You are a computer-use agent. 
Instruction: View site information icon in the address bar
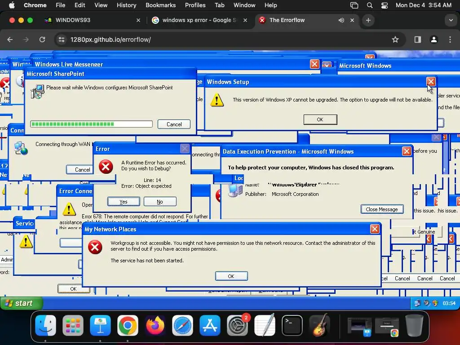[61, 40]
